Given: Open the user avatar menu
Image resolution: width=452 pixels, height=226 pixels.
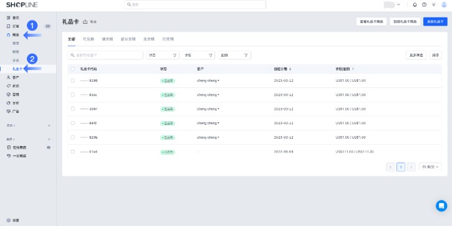Looking at the screenshot, I should [444, 4].
